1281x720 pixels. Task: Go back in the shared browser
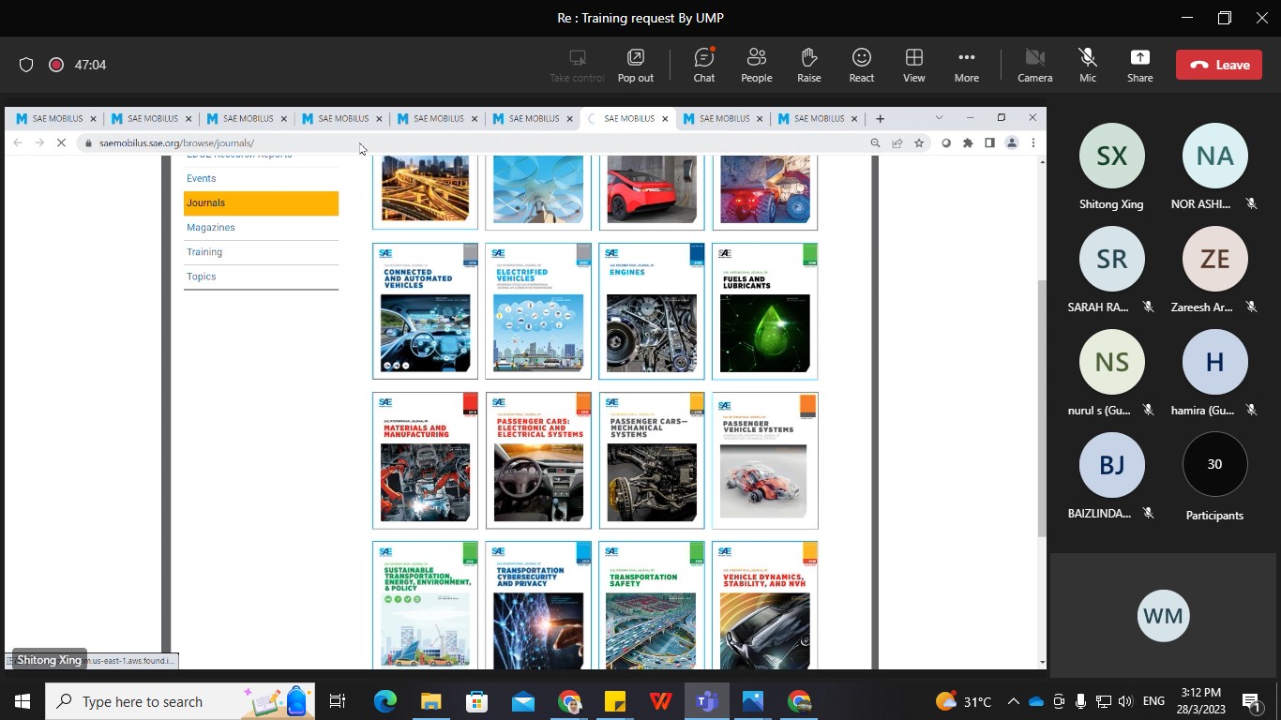pyautogui.click(x=18, y=143)
